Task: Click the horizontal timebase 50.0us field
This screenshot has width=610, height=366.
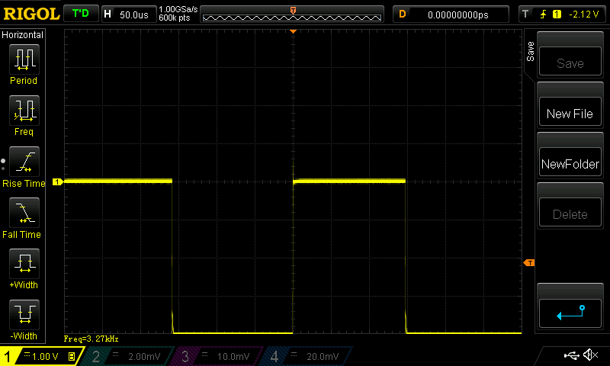Action: tap(129, 14)
